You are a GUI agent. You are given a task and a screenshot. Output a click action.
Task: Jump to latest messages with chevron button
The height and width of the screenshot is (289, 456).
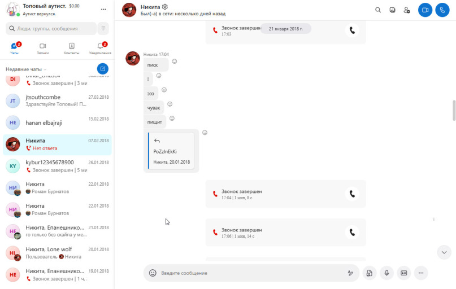[444, 252]
